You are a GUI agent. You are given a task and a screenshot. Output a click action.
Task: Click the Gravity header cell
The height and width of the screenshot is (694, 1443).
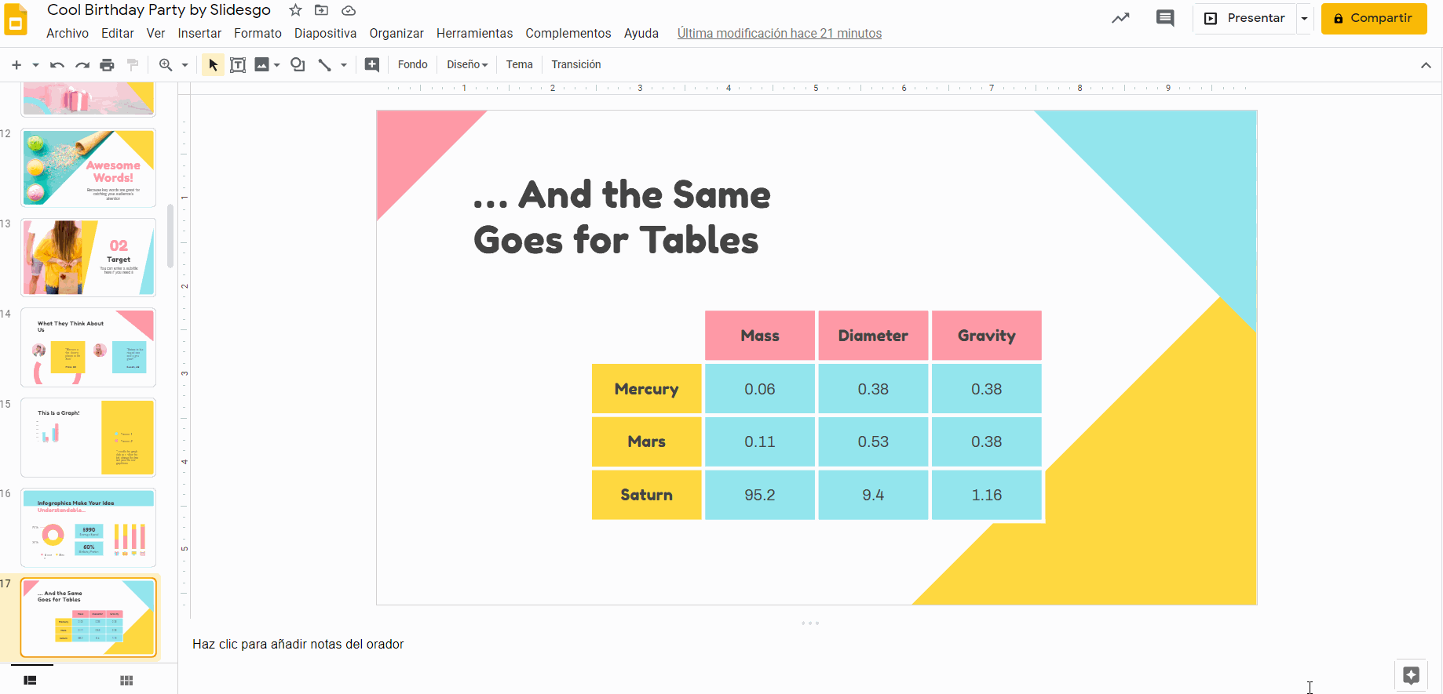pos(987,336)
